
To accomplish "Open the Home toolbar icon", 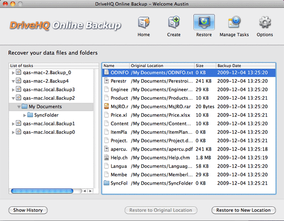I will [144, 23].
